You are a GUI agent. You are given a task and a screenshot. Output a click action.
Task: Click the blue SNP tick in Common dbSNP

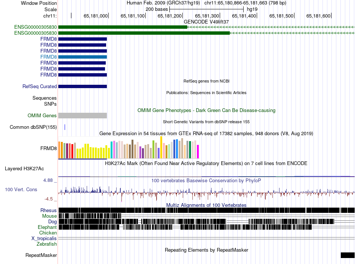[x=65, y=127]
